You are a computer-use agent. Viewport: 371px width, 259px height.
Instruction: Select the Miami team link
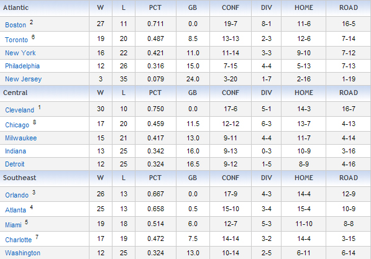13,225
